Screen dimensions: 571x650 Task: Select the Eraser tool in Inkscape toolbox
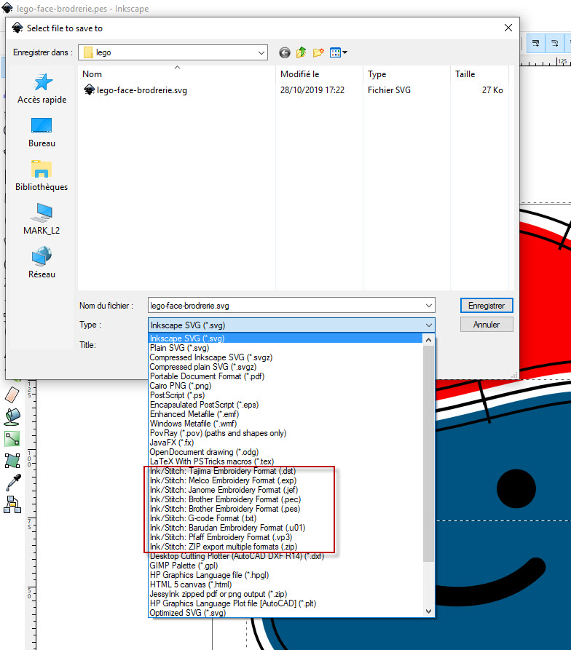(12, 395)
